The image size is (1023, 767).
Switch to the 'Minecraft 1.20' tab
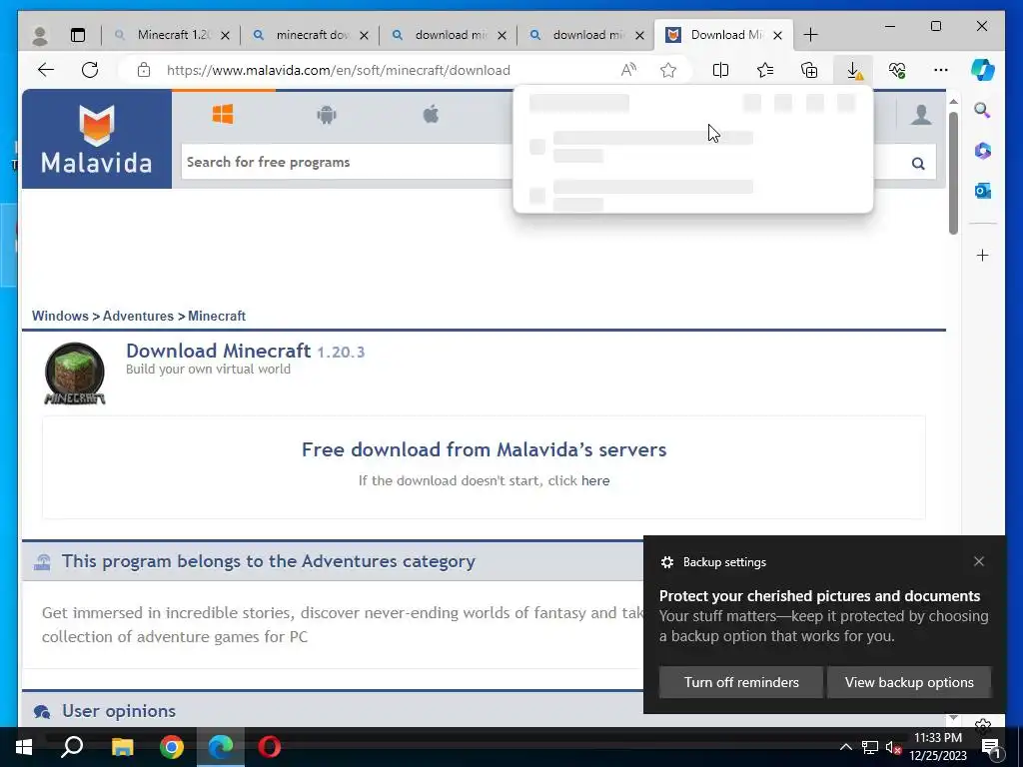(173, 35)
